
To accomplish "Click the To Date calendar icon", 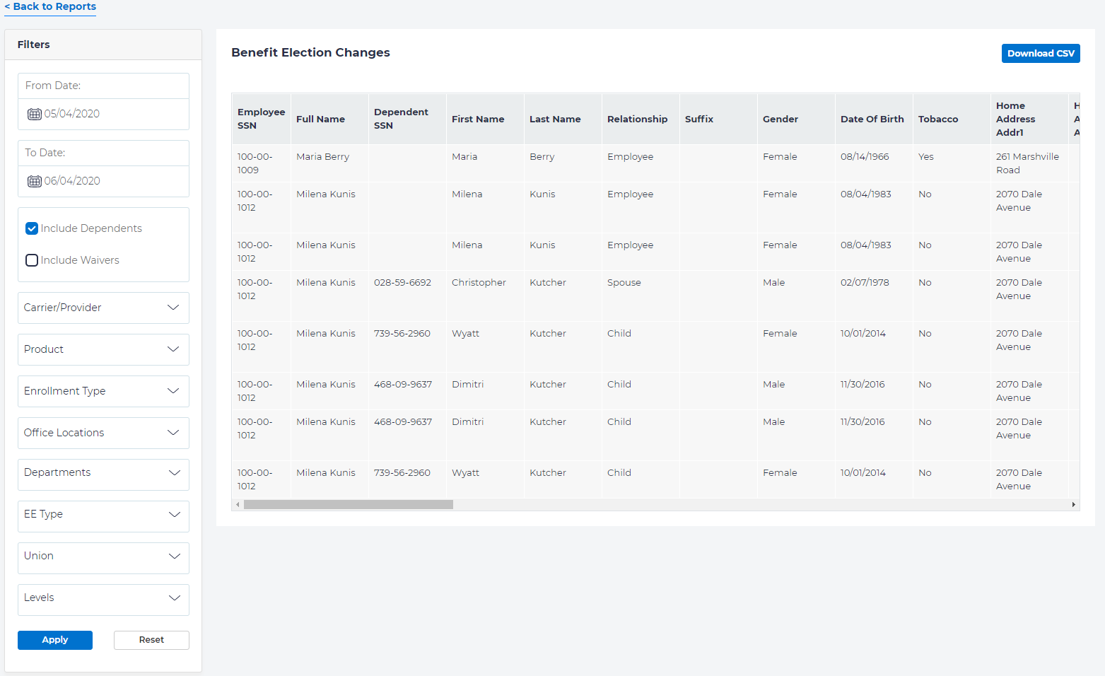I will 34,181.
